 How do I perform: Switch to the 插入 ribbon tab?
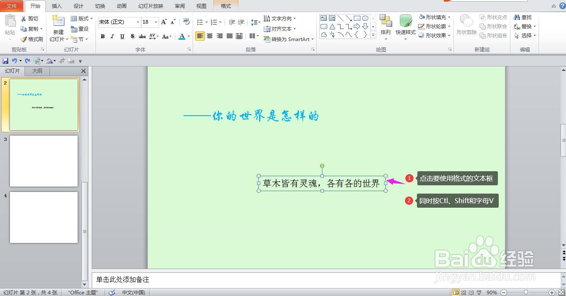[56, 6]
